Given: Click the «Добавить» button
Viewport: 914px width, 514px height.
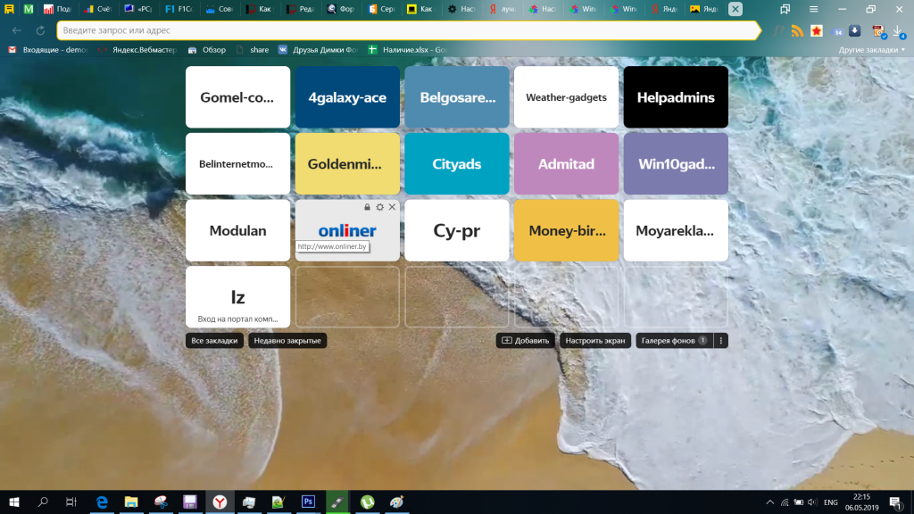Looking at the screenshot, I should coord(525,340).
